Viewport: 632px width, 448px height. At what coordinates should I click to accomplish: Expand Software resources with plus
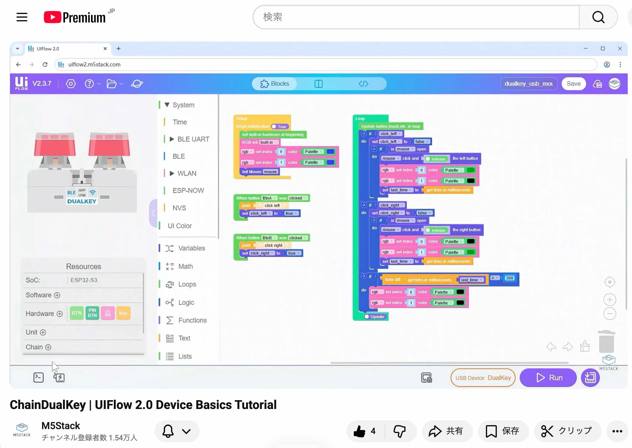(57, 295)
